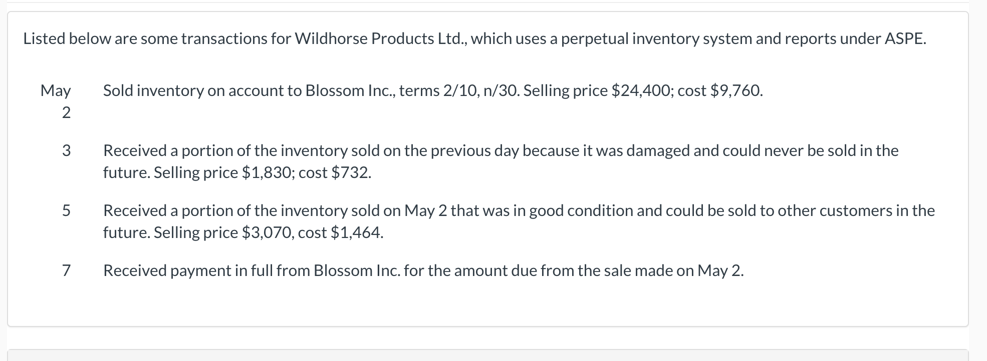Click the "Received payment in full" transaction
987x361 pixels.
point(423,270)
